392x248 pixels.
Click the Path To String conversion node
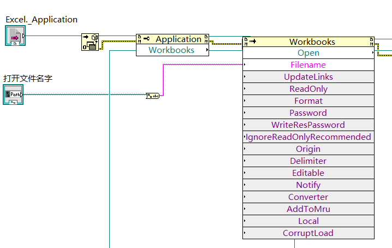coord(152,96)
